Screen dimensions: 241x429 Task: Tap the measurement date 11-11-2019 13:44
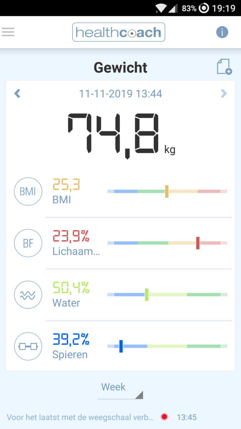coord(120,94)
